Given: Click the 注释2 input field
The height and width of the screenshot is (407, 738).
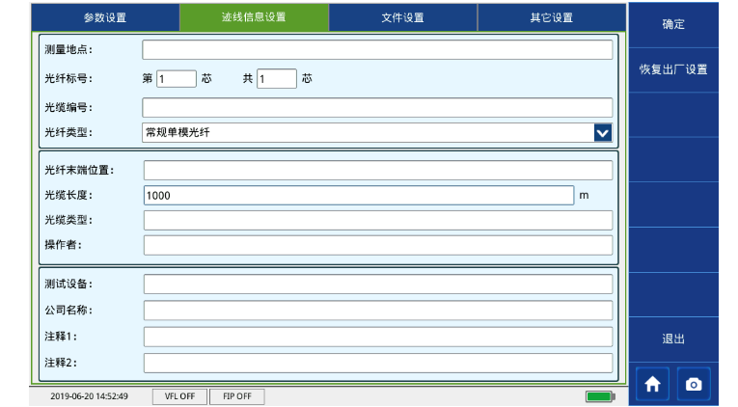Looking at the screenshot, I should pyautogui.click(x=378, y=364).
